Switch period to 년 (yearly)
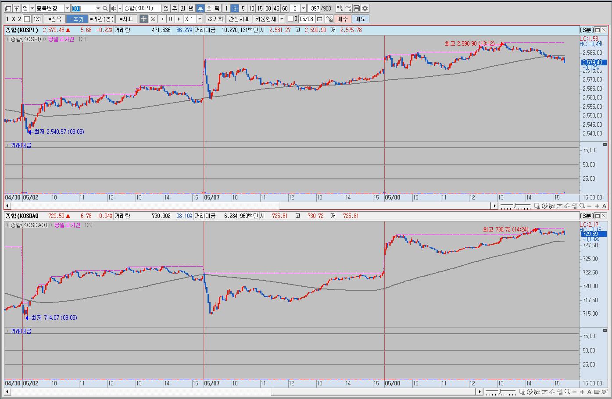612x399 pixels. tap(191, 8)
